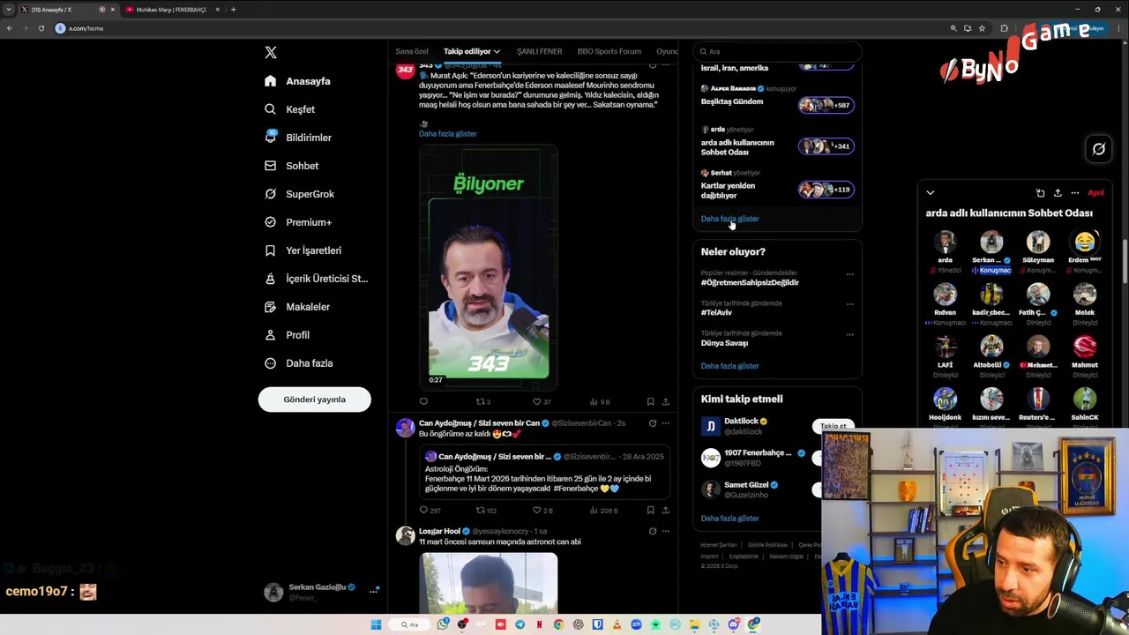The width and height of the screenshot is (1129, 635).
Task: Switch to Sana özel tab
Action: click(x=412, y=51)
